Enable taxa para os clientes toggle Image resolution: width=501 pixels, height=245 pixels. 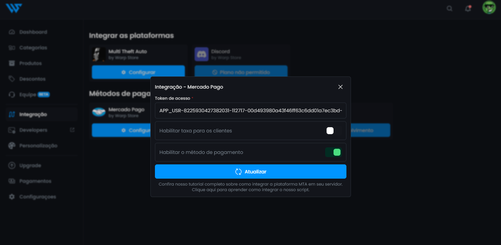pos(334,131)
